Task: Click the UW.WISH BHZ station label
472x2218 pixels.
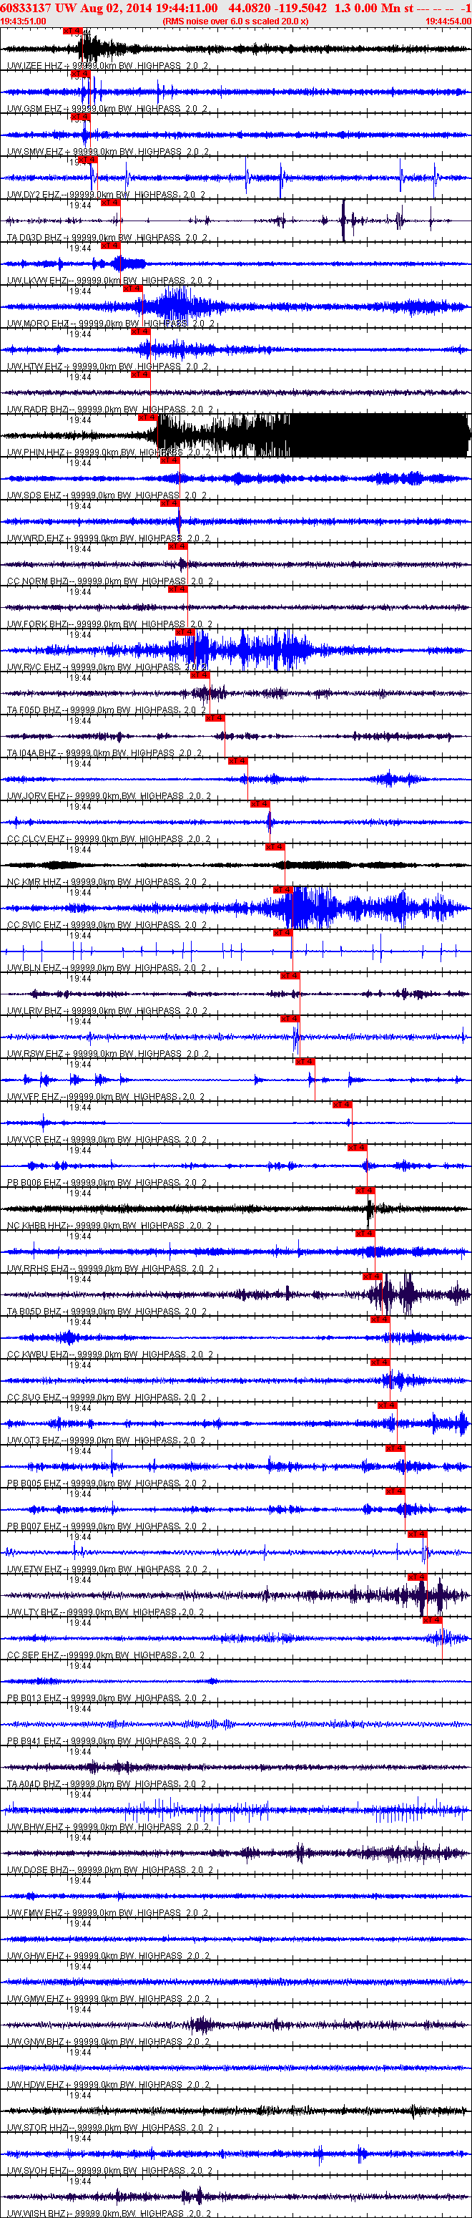Action: tap(37, 2213)
